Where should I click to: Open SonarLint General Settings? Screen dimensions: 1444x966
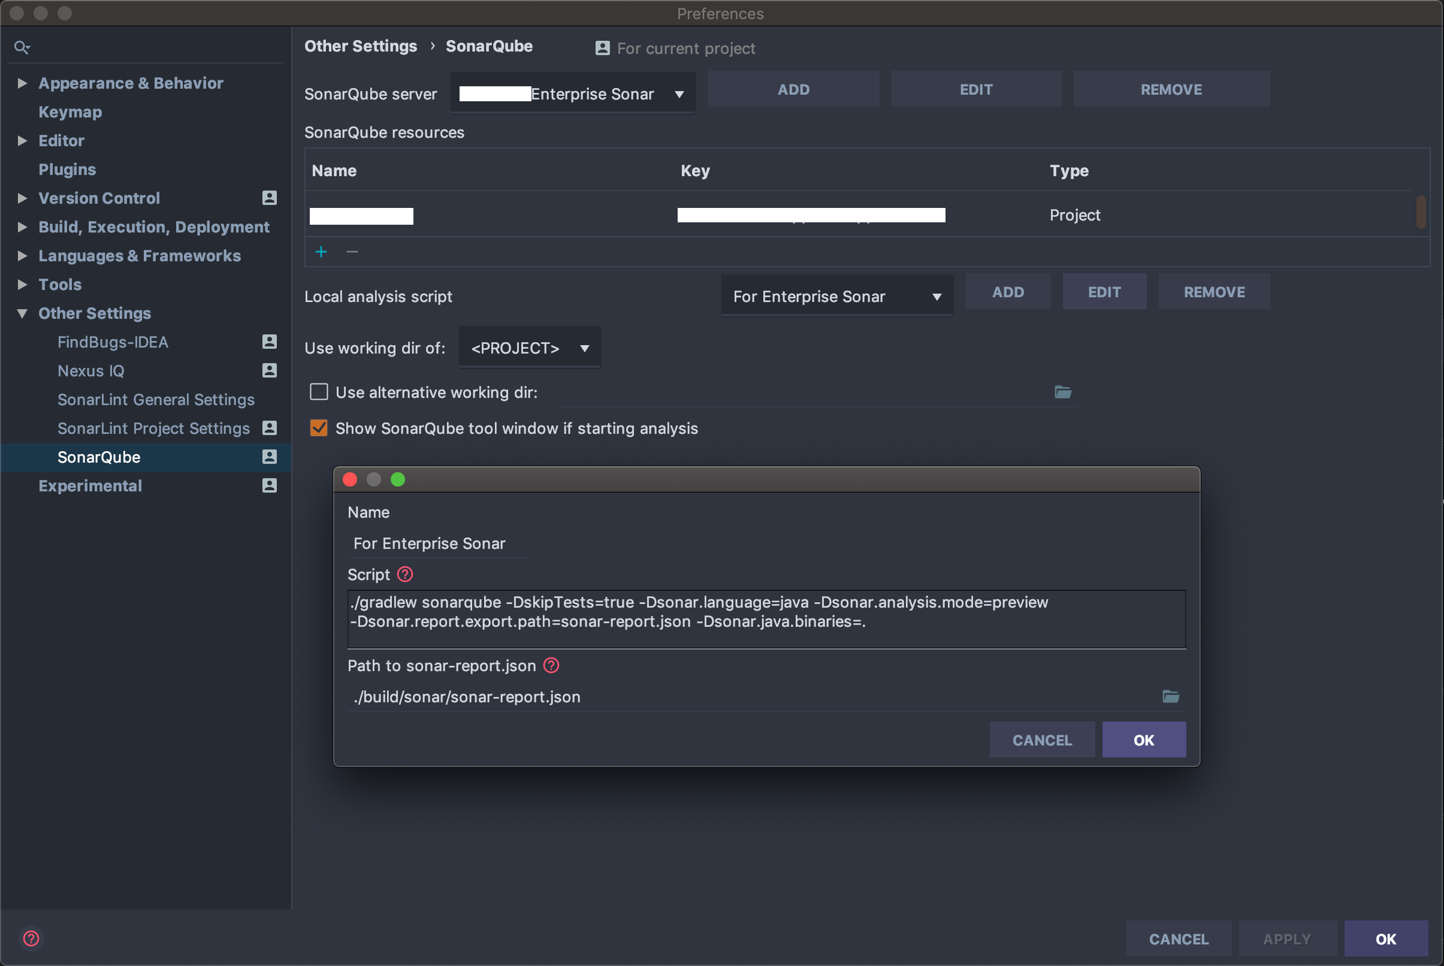156,399
